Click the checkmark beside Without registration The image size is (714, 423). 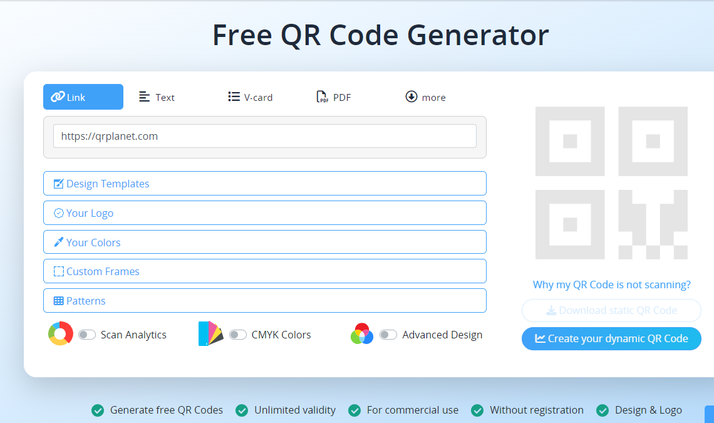tap(477, 410)
